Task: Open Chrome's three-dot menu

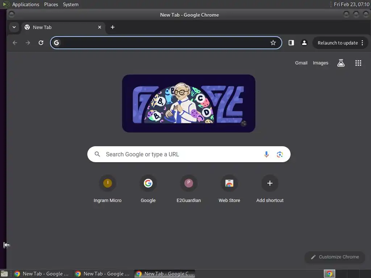Action: [x=362, y=43]
